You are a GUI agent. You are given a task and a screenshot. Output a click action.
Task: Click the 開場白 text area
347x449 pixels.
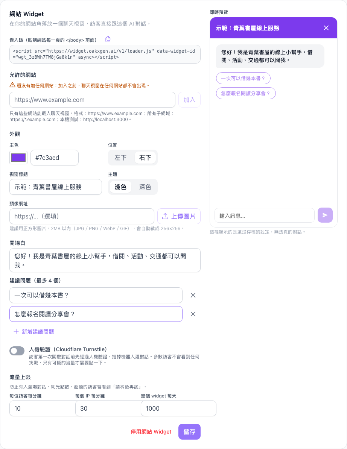click(x=105, y=260)
